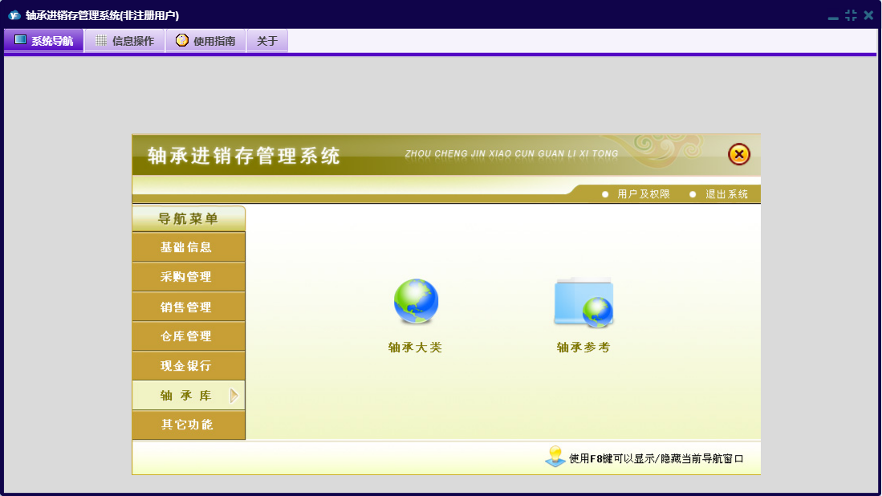The image size is (882, 496).
Task: Select 采购管理 in navigation menu
Action: (189, 277)
